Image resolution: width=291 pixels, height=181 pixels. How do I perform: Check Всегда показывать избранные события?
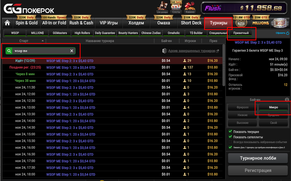(230, 142)
